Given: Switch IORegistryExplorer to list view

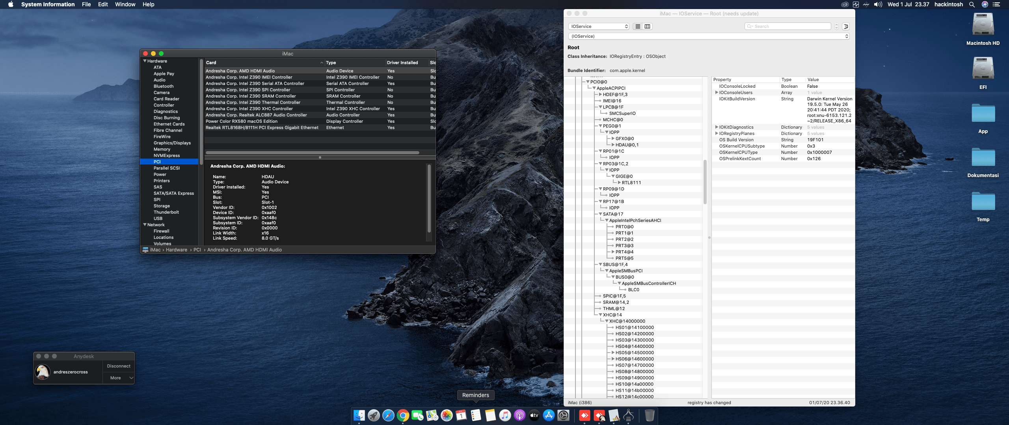Looking at the screenshot, I should [x=638, y=26].
